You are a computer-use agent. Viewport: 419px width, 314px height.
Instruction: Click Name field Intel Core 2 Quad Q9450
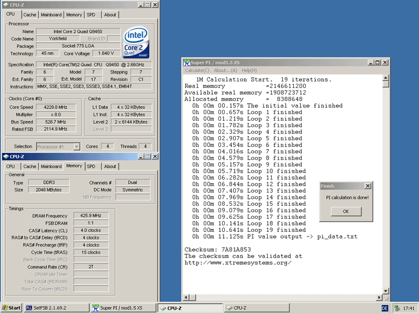78,31
